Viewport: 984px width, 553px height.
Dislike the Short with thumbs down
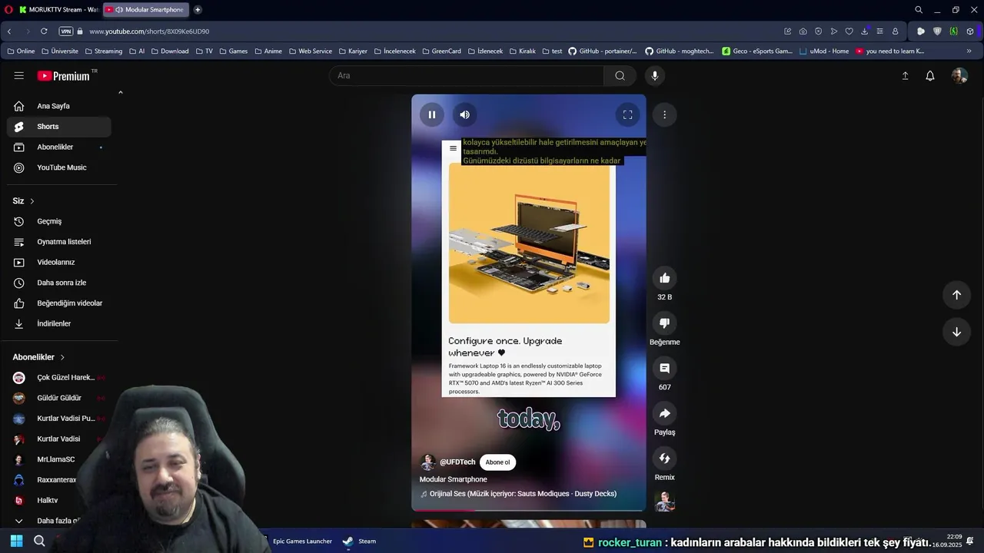click(664, 323)
